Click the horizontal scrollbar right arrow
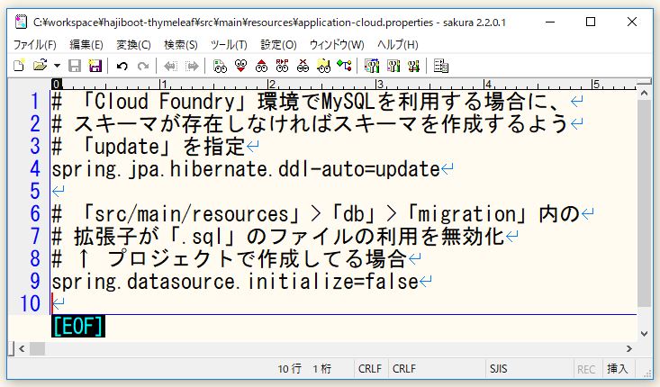660x387 pixels. pyautogui.click(x=629, y=348)
